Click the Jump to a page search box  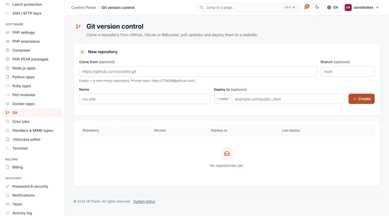(248, 8)
